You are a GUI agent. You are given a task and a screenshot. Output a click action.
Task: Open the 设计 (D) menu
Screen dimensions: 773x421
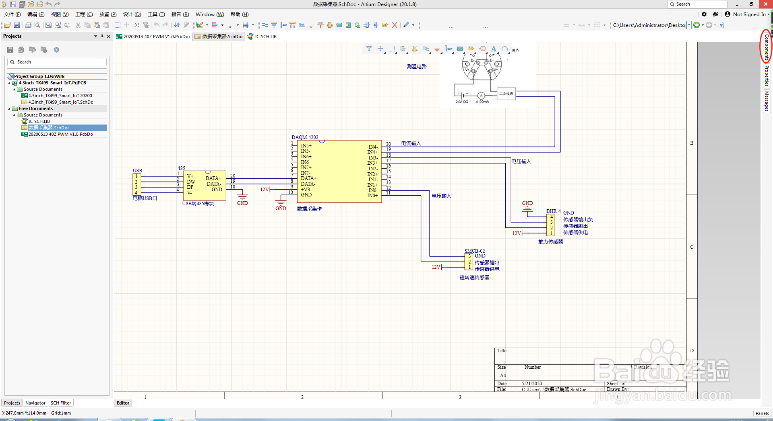click(132, 14)
